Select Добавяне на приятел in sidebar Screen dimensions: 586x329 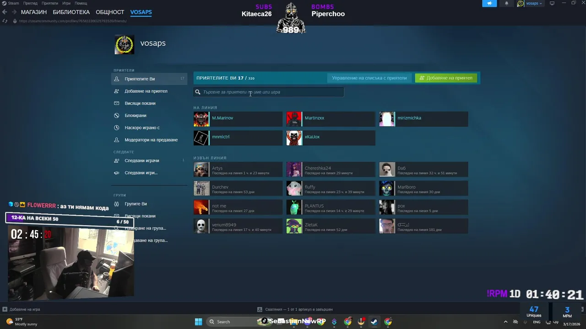[149, 91]
